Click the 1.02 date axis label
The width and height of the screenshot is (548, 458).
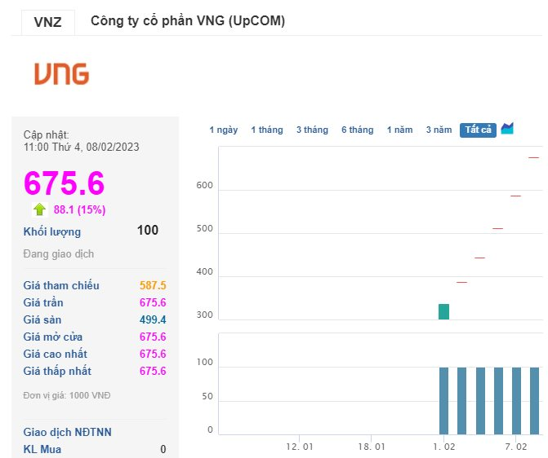443,447
